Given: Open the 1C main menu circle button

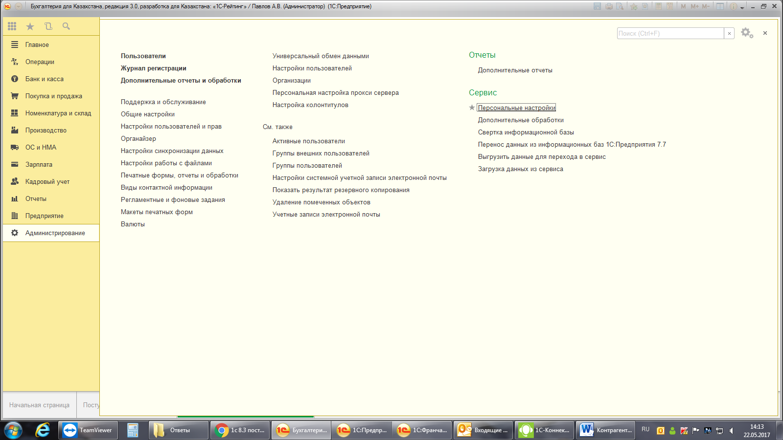Looking at the screenshot, I should [7, 6].
